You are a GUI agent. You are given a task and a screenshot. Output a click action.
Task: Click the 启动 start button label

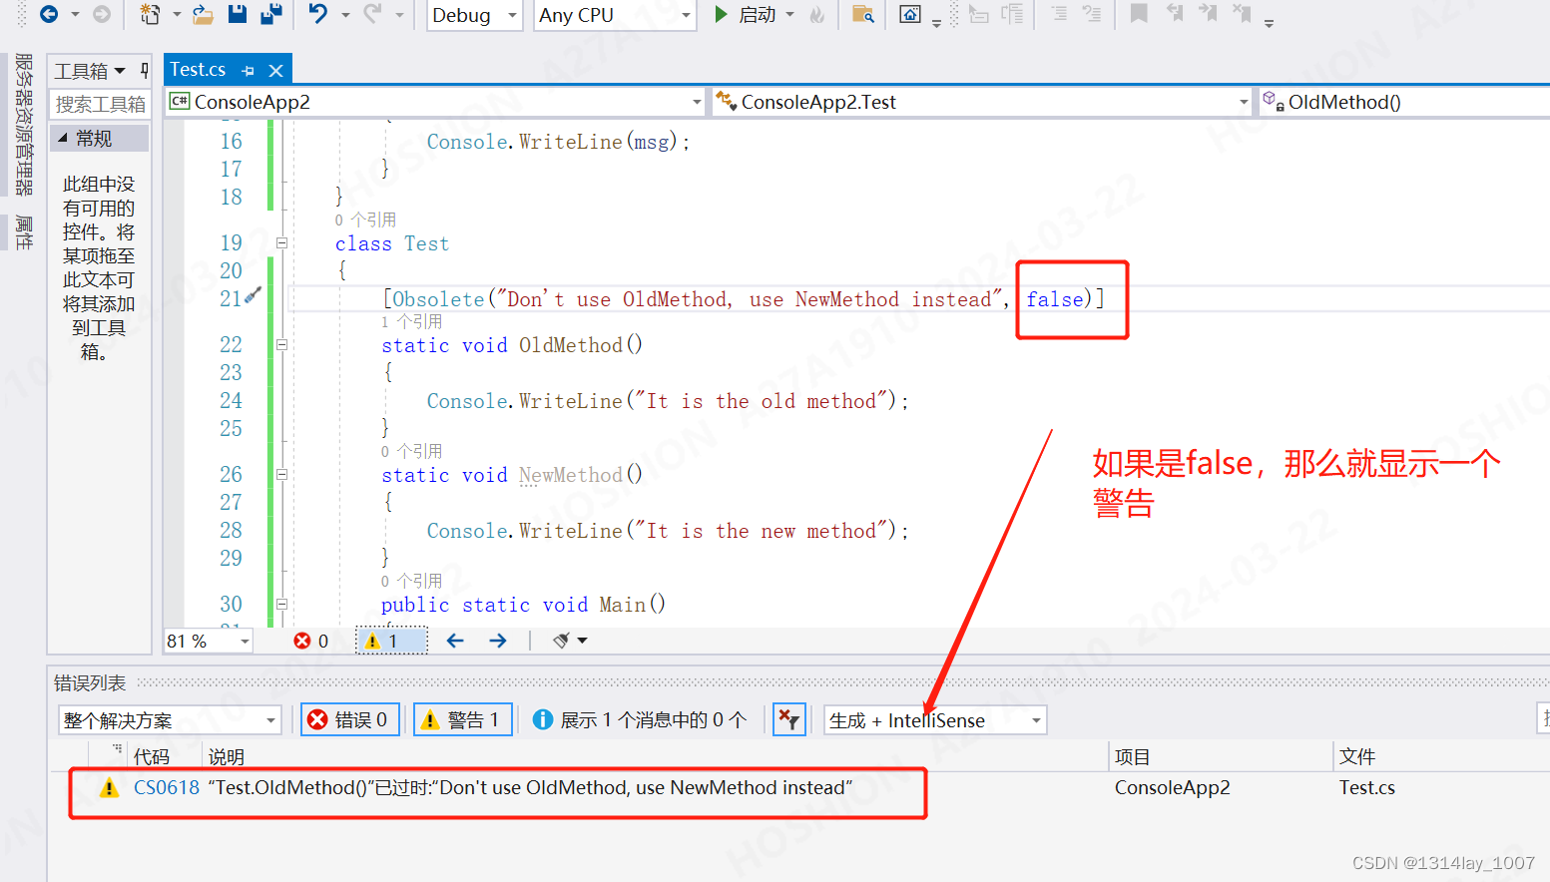point(758,15)
